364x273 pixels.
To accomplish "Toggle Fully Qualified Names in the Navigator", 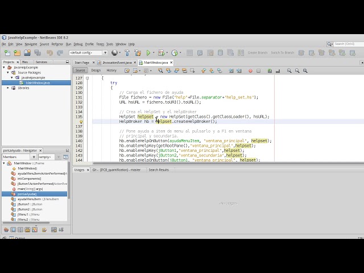I will tap(44, 230).
